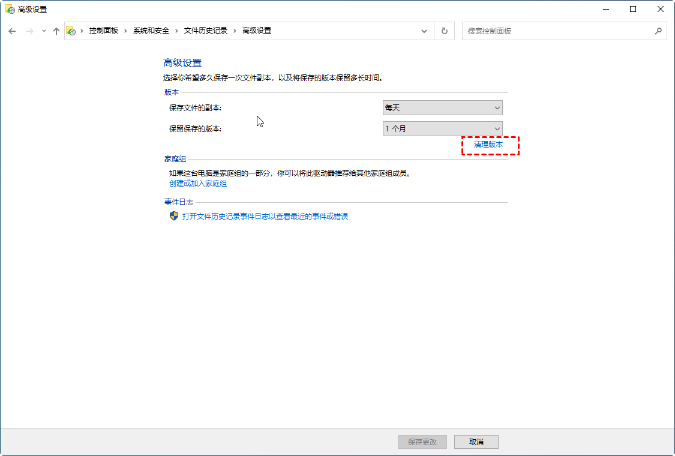Maximize the 高级设置 window
The width and height of the screenshot is (675, 456).
click(x=633, y=10)
